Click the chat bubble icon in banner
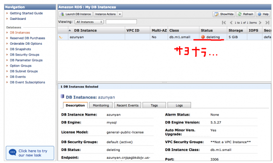The image size is (273, 163). click(x=12, y=152)
